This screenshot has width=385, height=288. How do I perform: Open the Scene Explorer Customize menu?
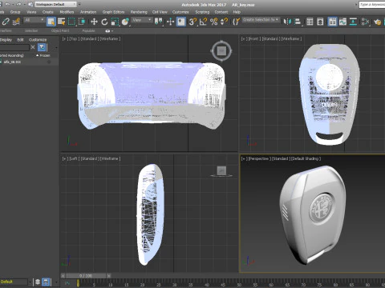pos(38,40)
